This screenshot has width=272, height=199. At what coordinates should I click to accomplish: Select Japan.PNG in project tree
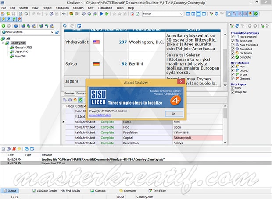pyautogui.click(x=21, y=52)
